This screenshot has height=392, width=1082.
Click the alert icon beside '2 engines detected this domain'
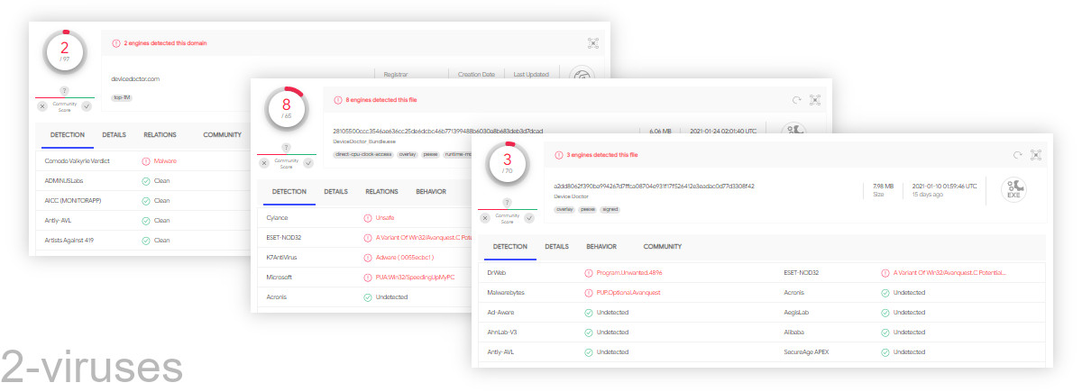[116, 42]
